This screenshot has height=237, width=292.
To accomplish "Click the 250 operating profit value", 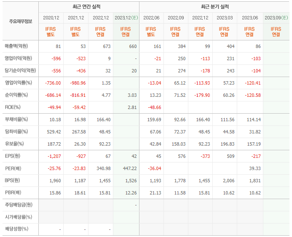I will coord(182,59).
